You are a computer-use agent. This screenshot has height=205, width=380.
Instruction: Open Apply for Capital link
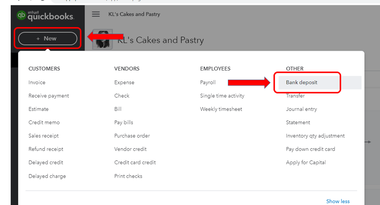[x=306, y=162]
